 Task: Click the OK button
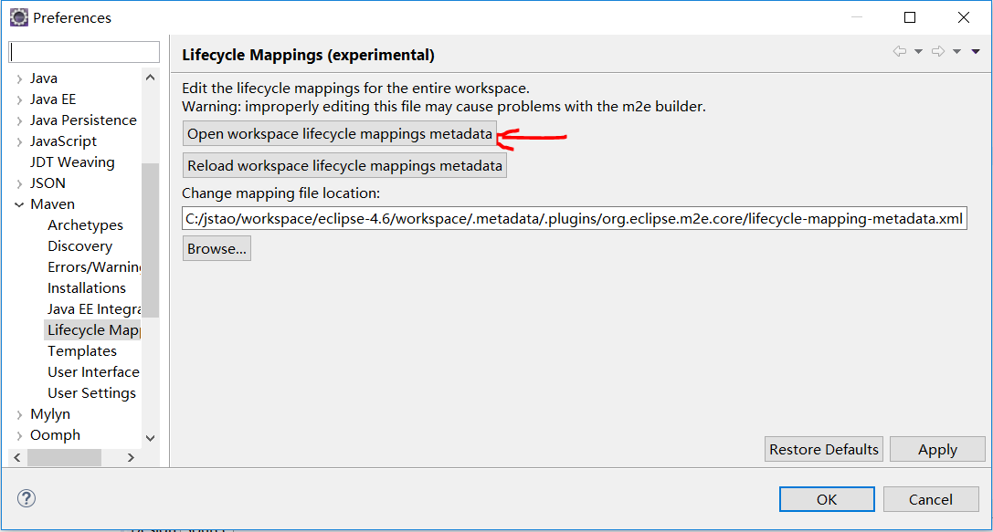[827, 499]
